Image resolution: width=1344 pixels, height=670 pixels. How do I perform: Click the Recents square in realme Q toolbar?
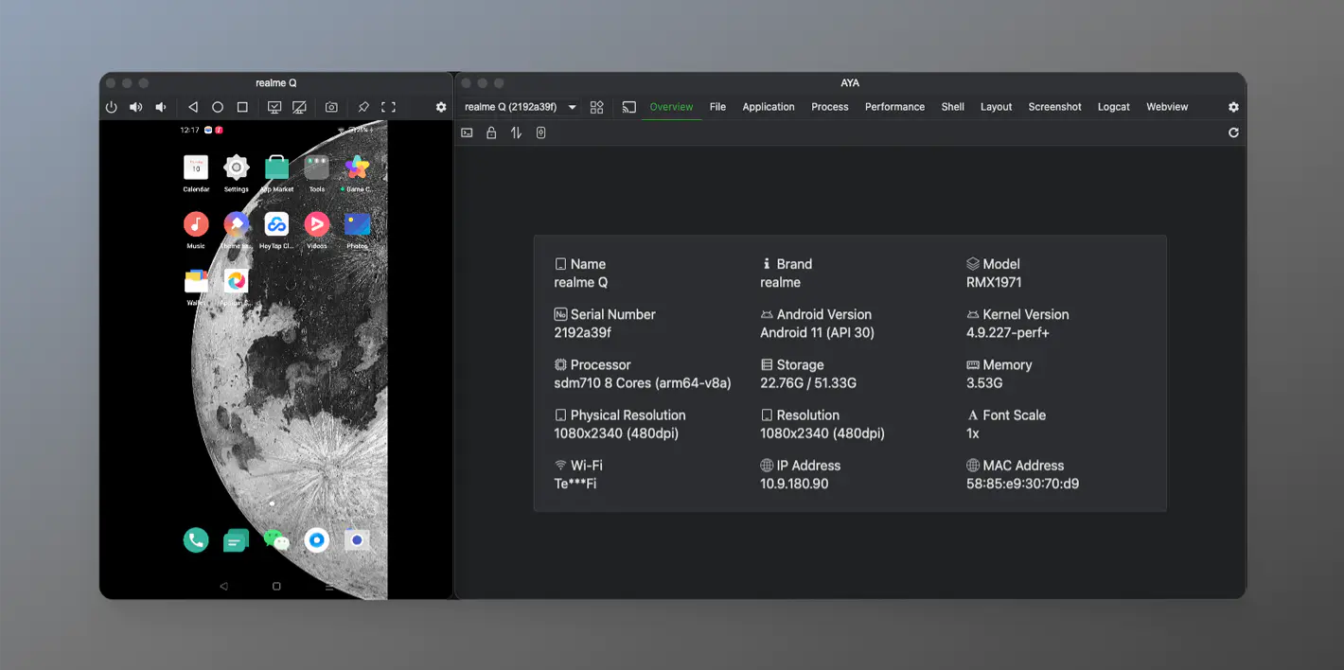click(x=242, y=108)
